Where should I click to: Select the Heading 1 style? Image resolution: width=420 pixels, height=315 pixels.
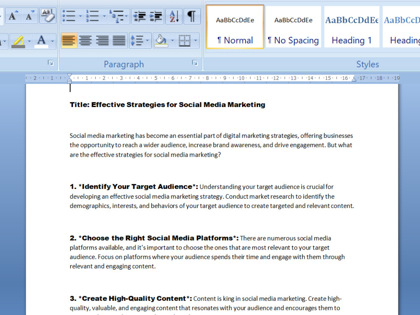(x=352, y=27)
